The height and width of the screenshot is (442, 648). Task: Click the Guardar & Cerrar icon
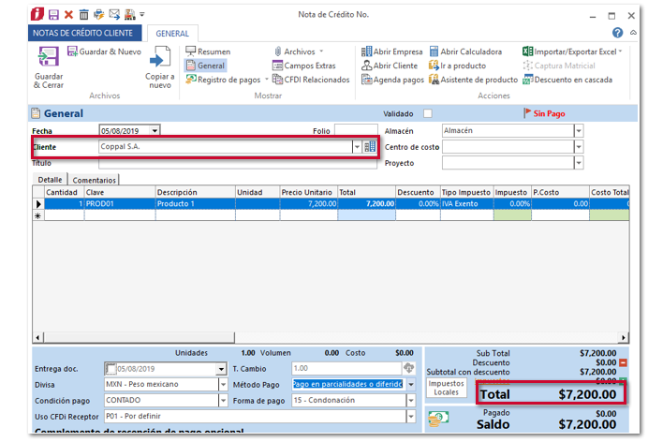coord(48,57)
